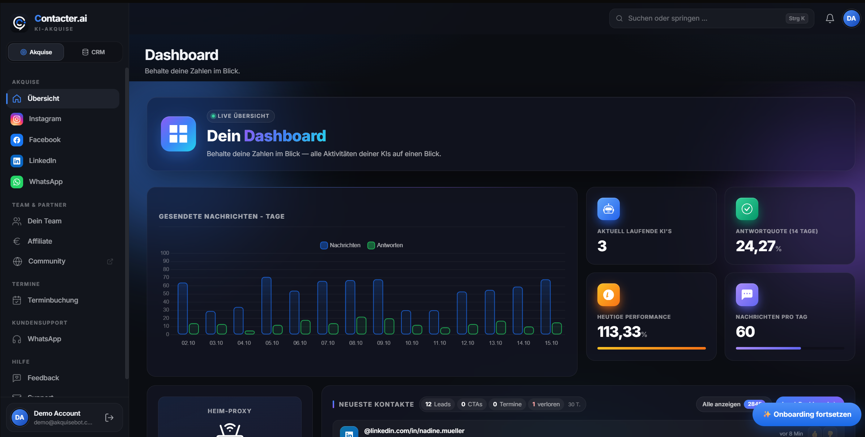Click the Instagram icon in sidebar
The width and height of the screenshot is (865, 437).
click(17, 119)
